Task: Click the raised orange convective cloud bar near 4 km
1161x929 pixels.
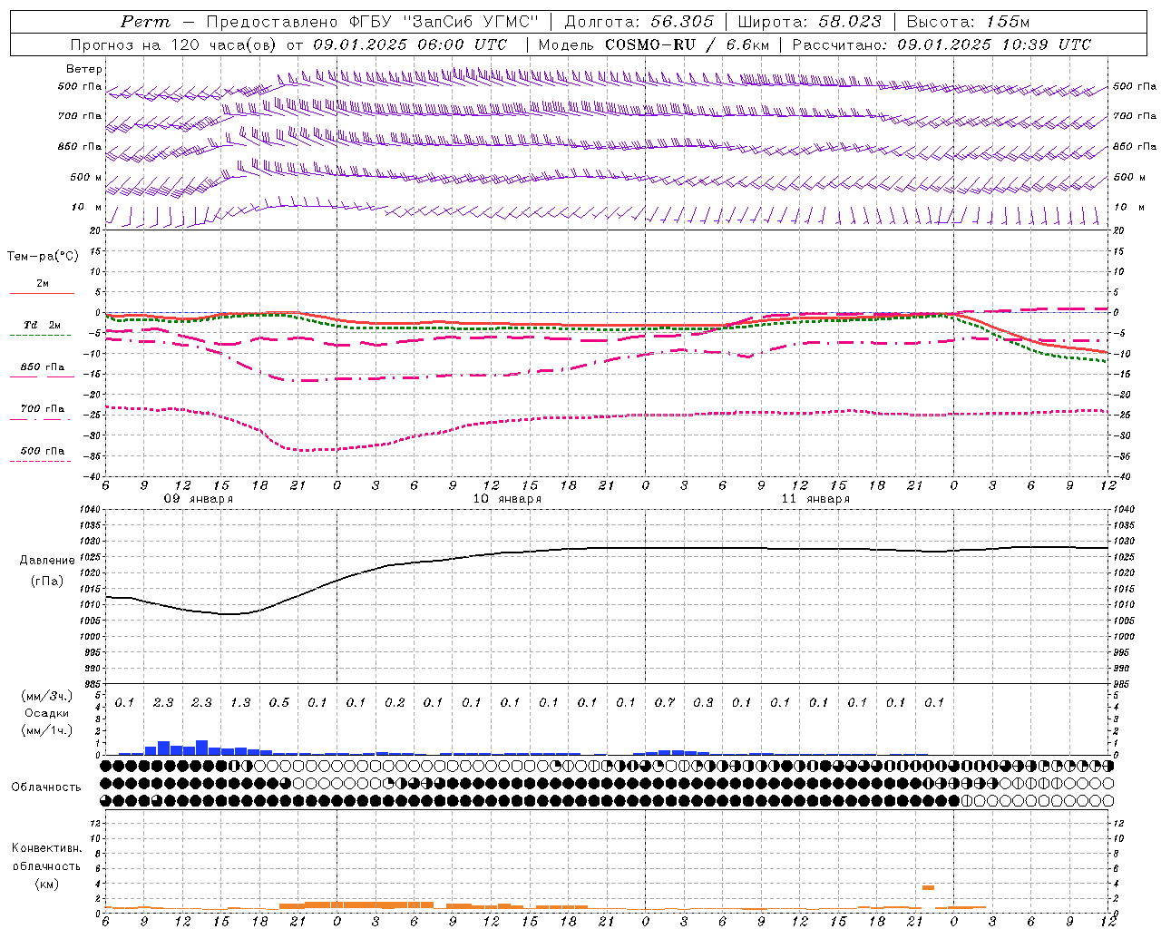Action: (928, 887)
